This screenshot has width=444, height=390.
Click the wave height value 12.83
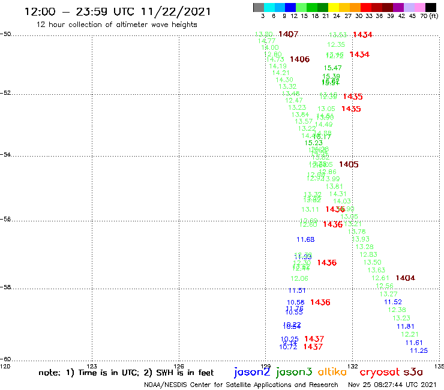368,254
